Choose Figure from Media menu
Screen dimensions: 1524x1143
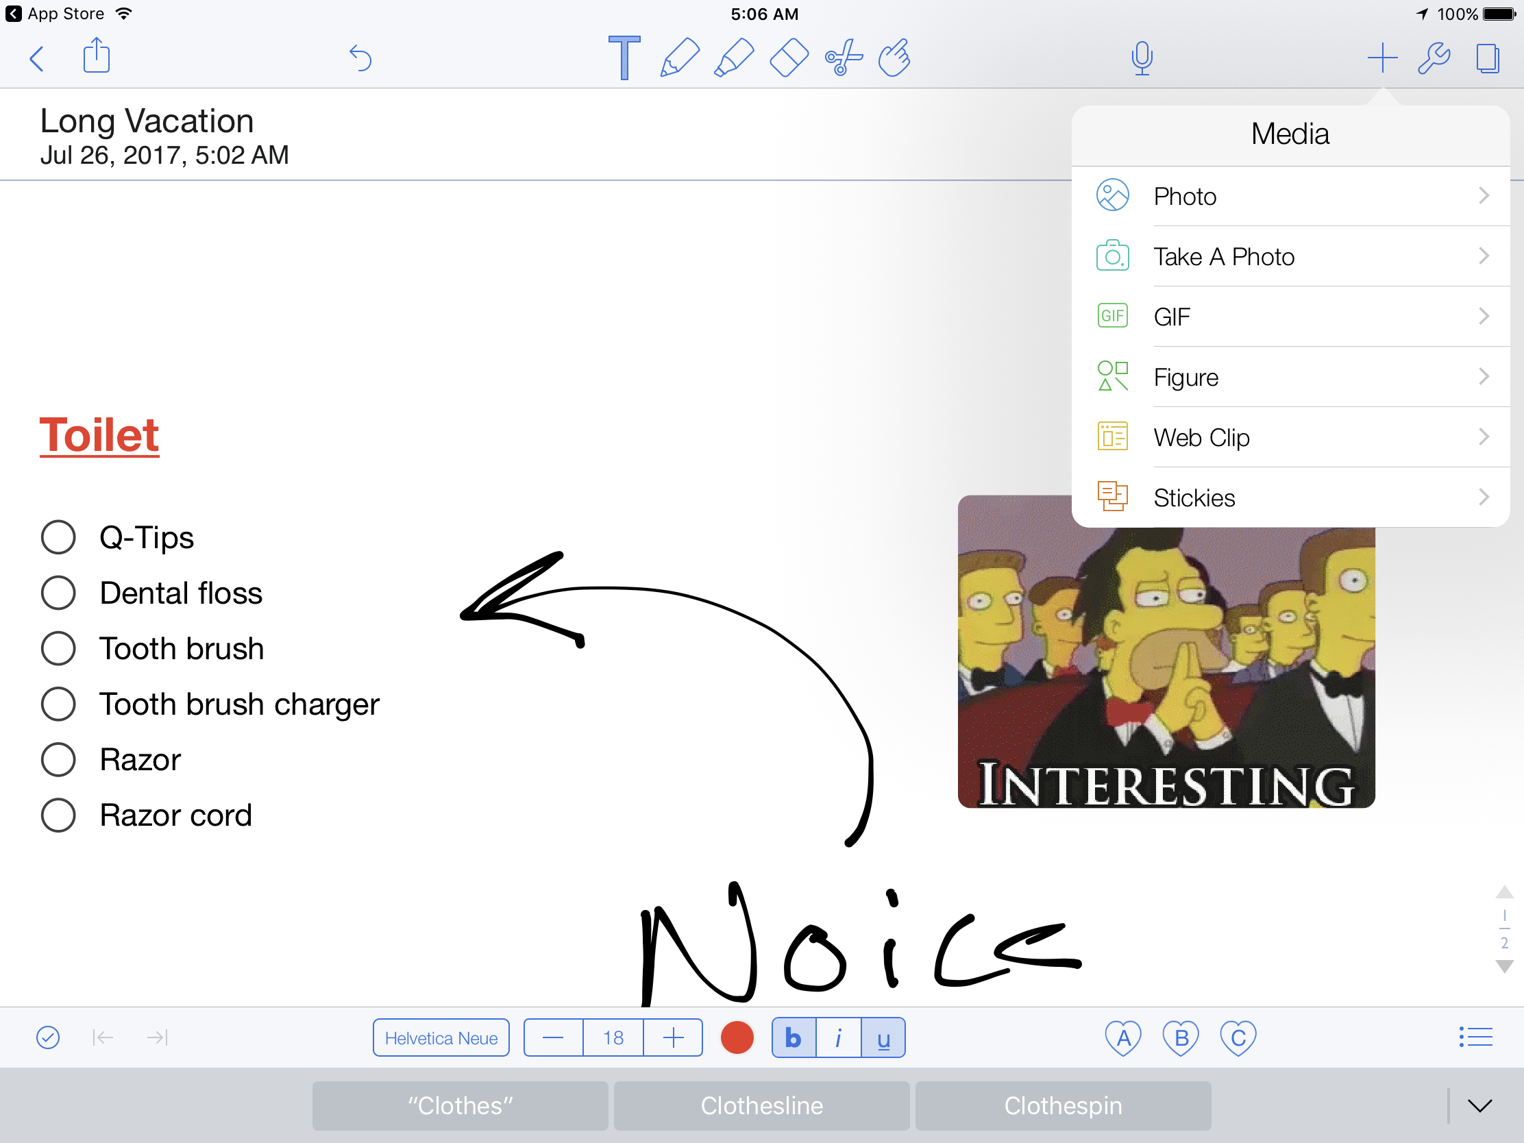click(1291, 377)
